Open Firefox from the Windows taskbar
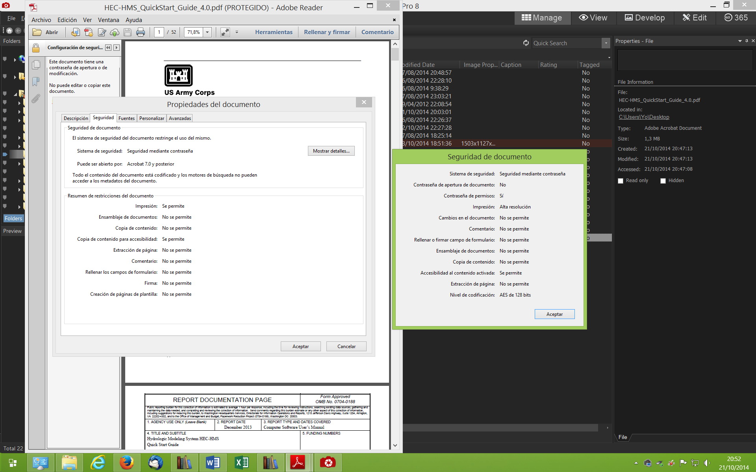756x472 pixels. 126,463
